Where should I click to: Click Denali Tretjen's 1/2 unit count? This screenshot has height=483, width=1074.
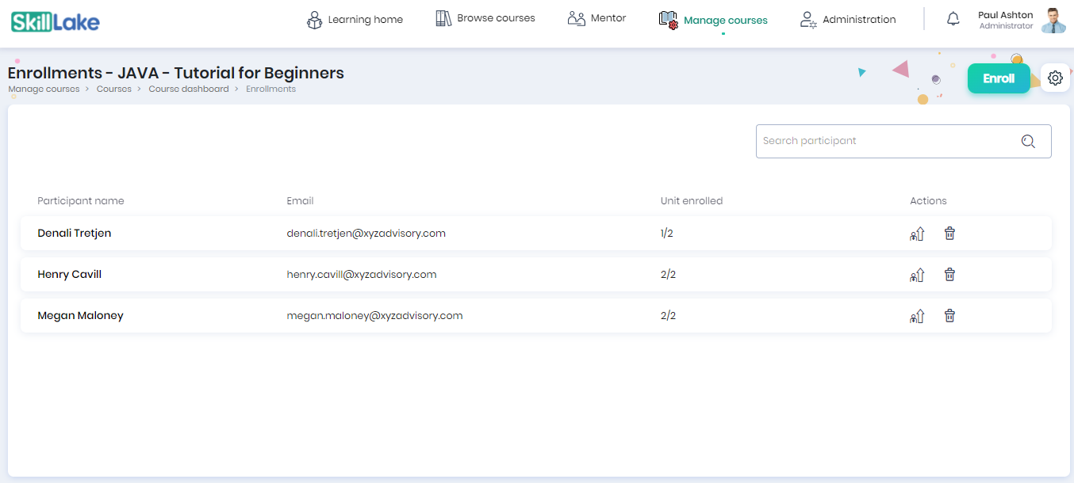[x=667, y=234]
